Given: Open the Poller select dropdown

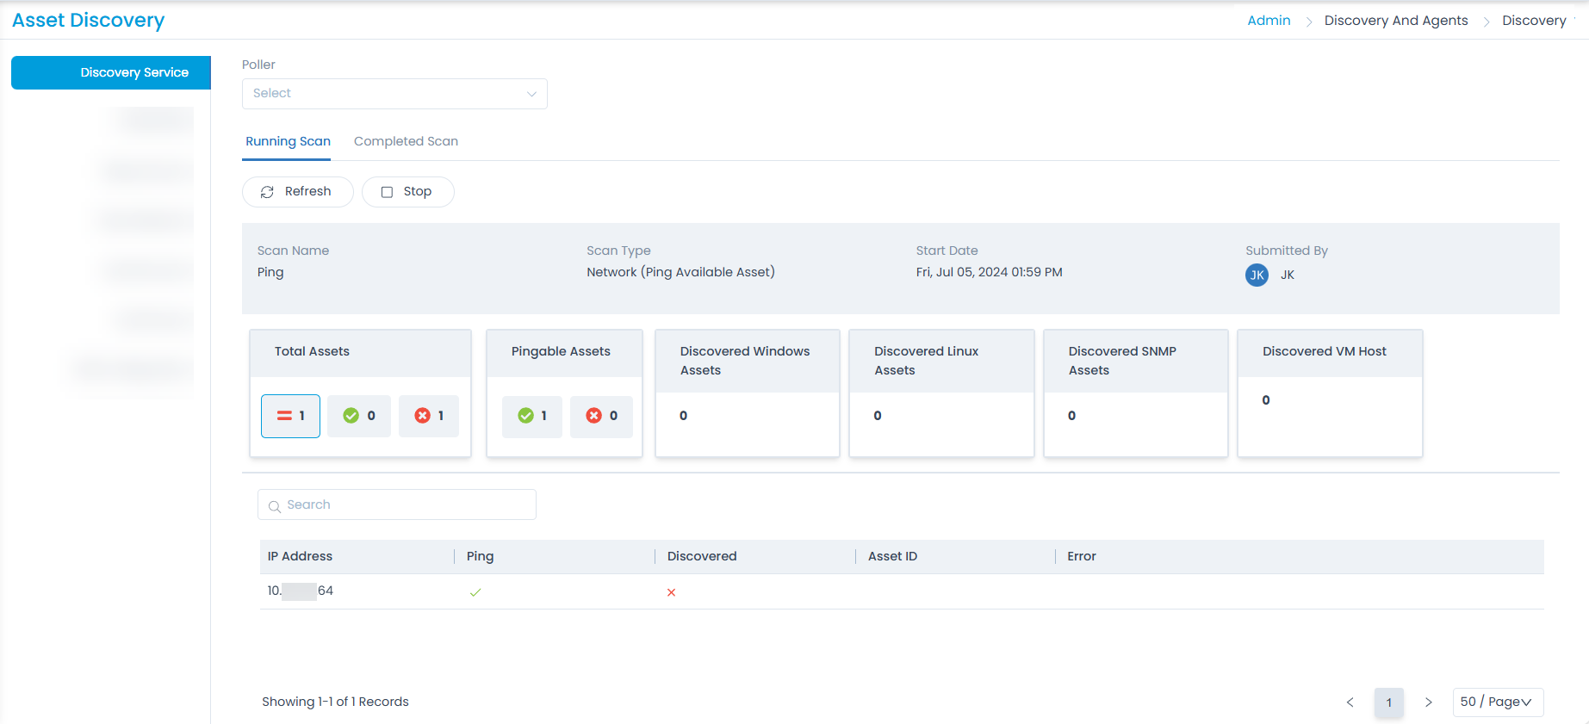Looking at the screenshot, I should pyautogui.click(x=394, y=94).
